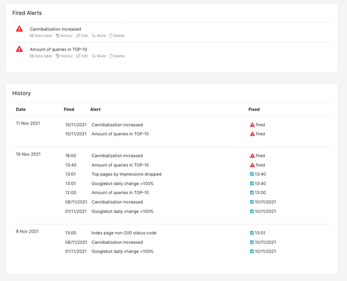View History of Cannibalization increased alert
This screenshot has width=347, height=281.
click(x=64, y=36)
